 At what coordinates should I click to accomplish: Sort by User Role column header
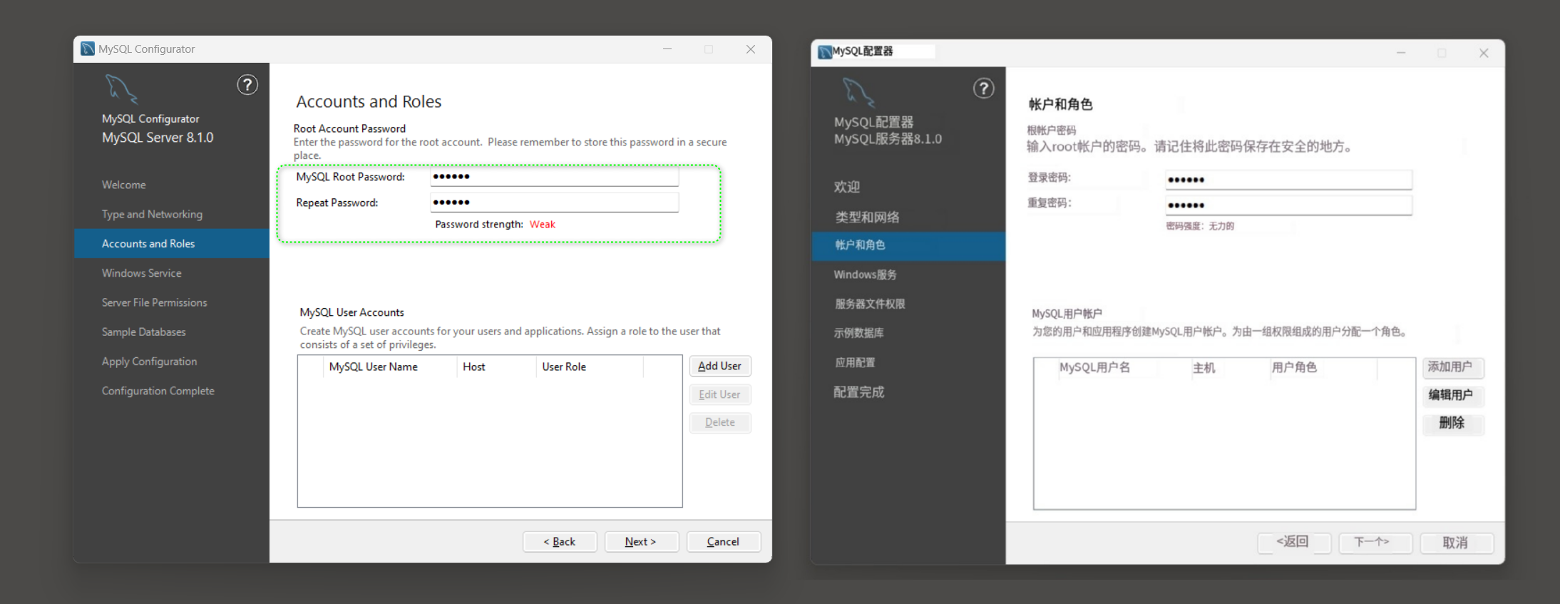590,367
